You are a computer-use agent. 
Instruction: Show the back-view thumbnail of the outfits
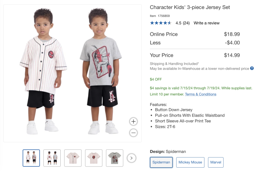point(52,158)
